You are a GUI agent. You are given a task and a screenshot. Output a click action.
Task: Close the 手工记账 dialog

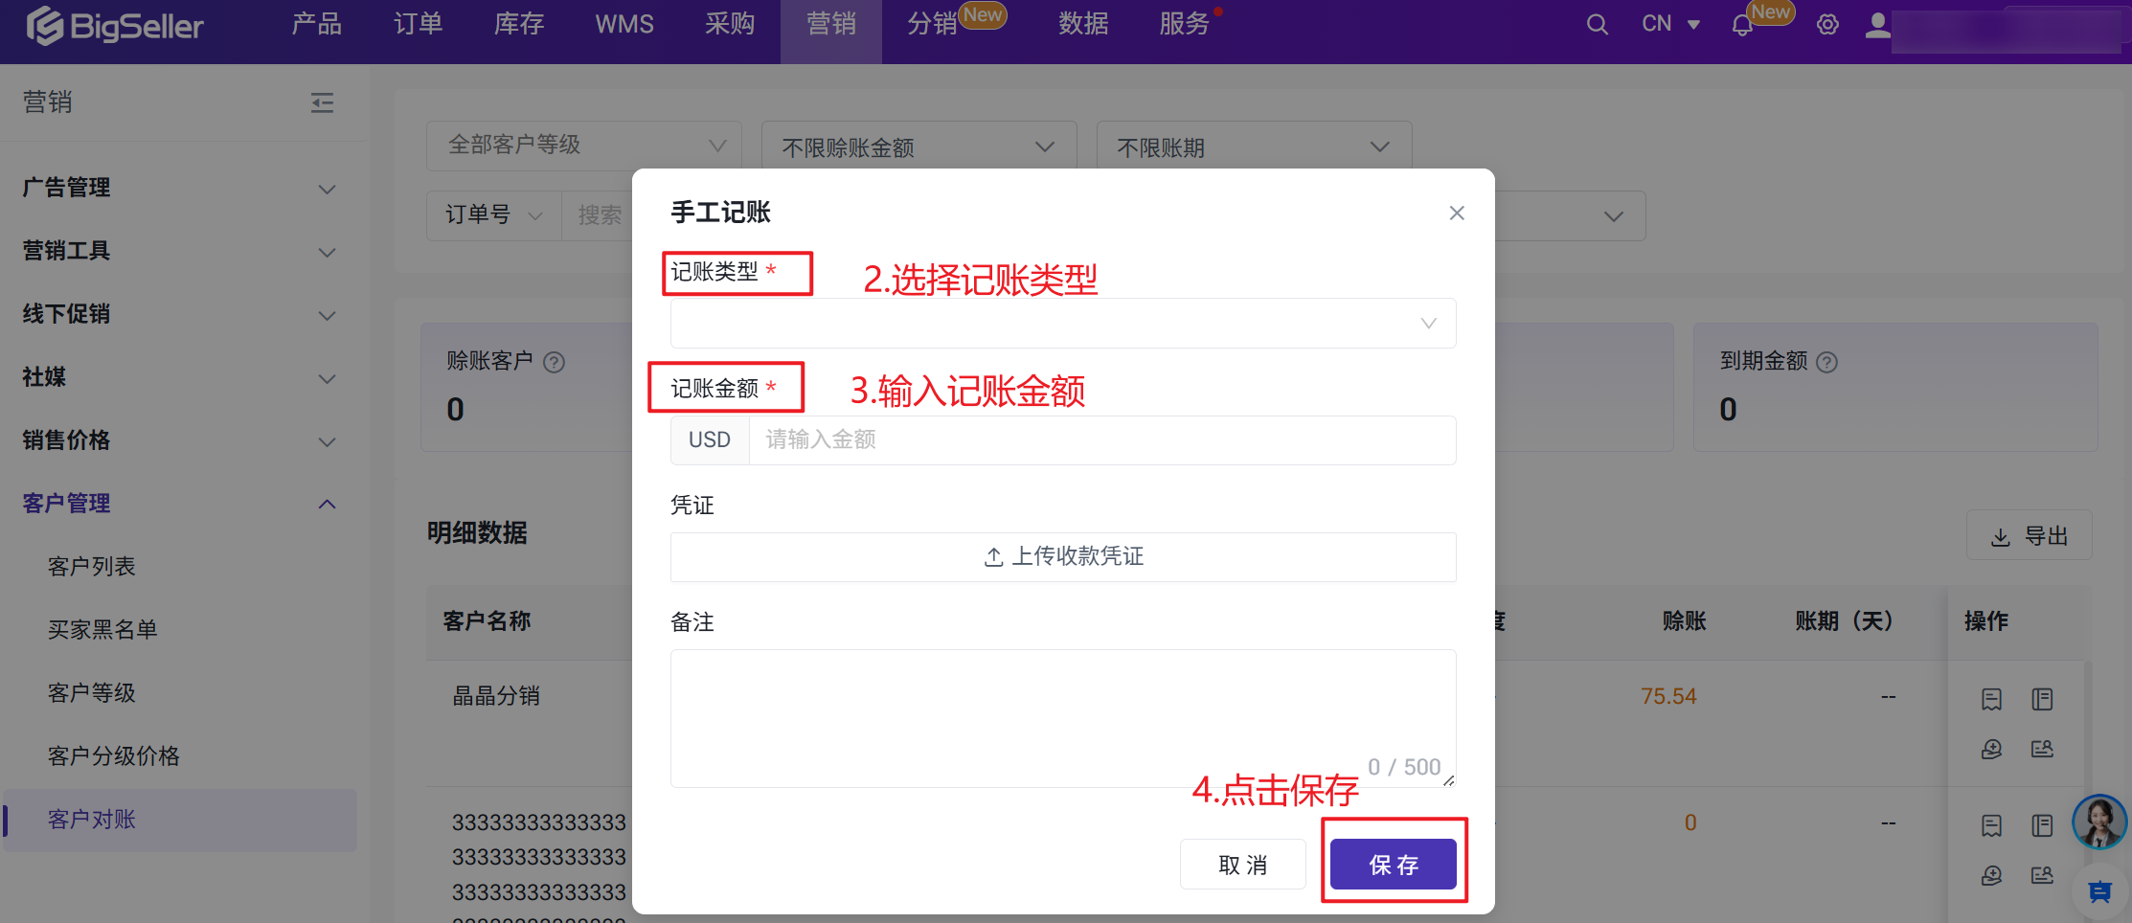tap(1457, 213)
